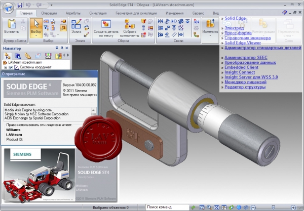Open the Справочник инженера link
The height and width of the screenshot is (211, 304).
tap(248, 38)
